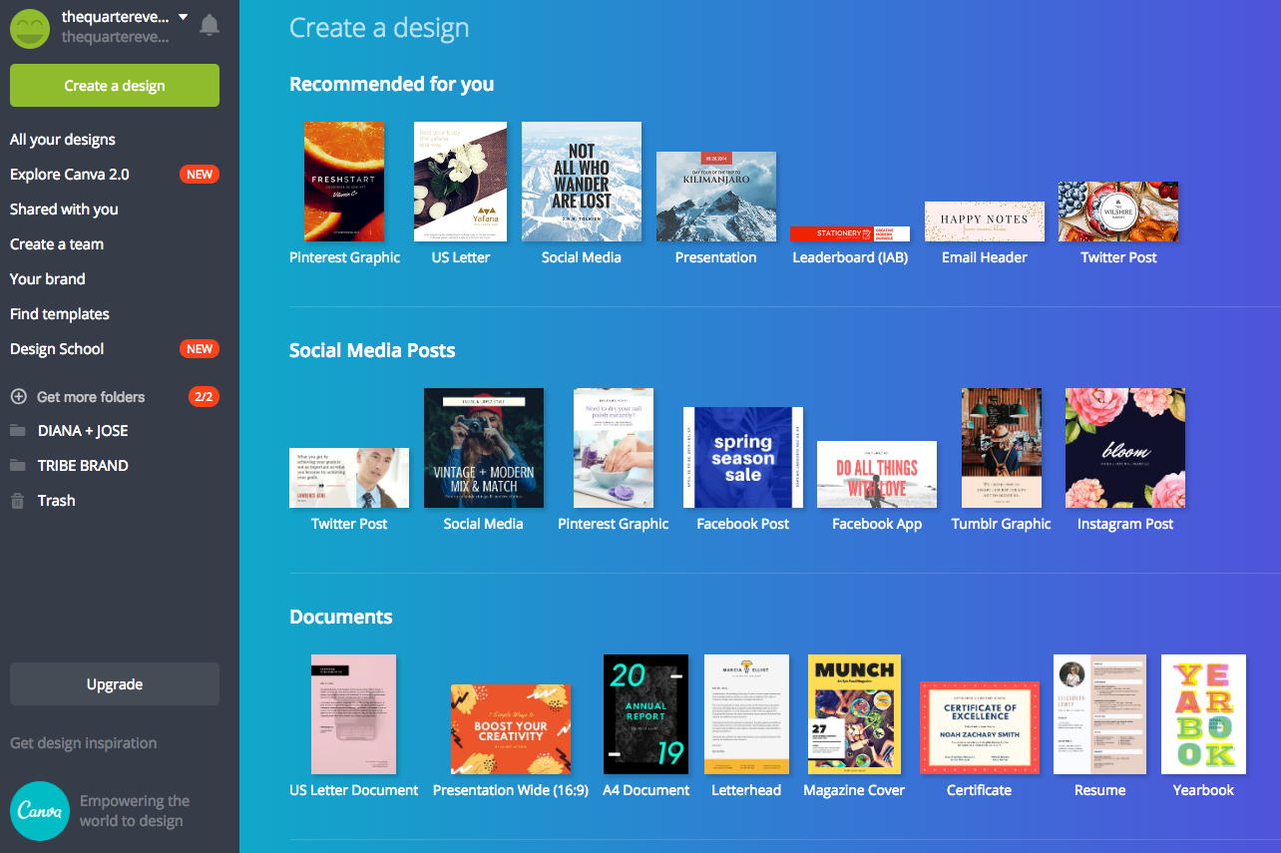Click the Magazine Cover label text
The height and width of the screenshot is (853, 1281).
click(x=854, y=790)
